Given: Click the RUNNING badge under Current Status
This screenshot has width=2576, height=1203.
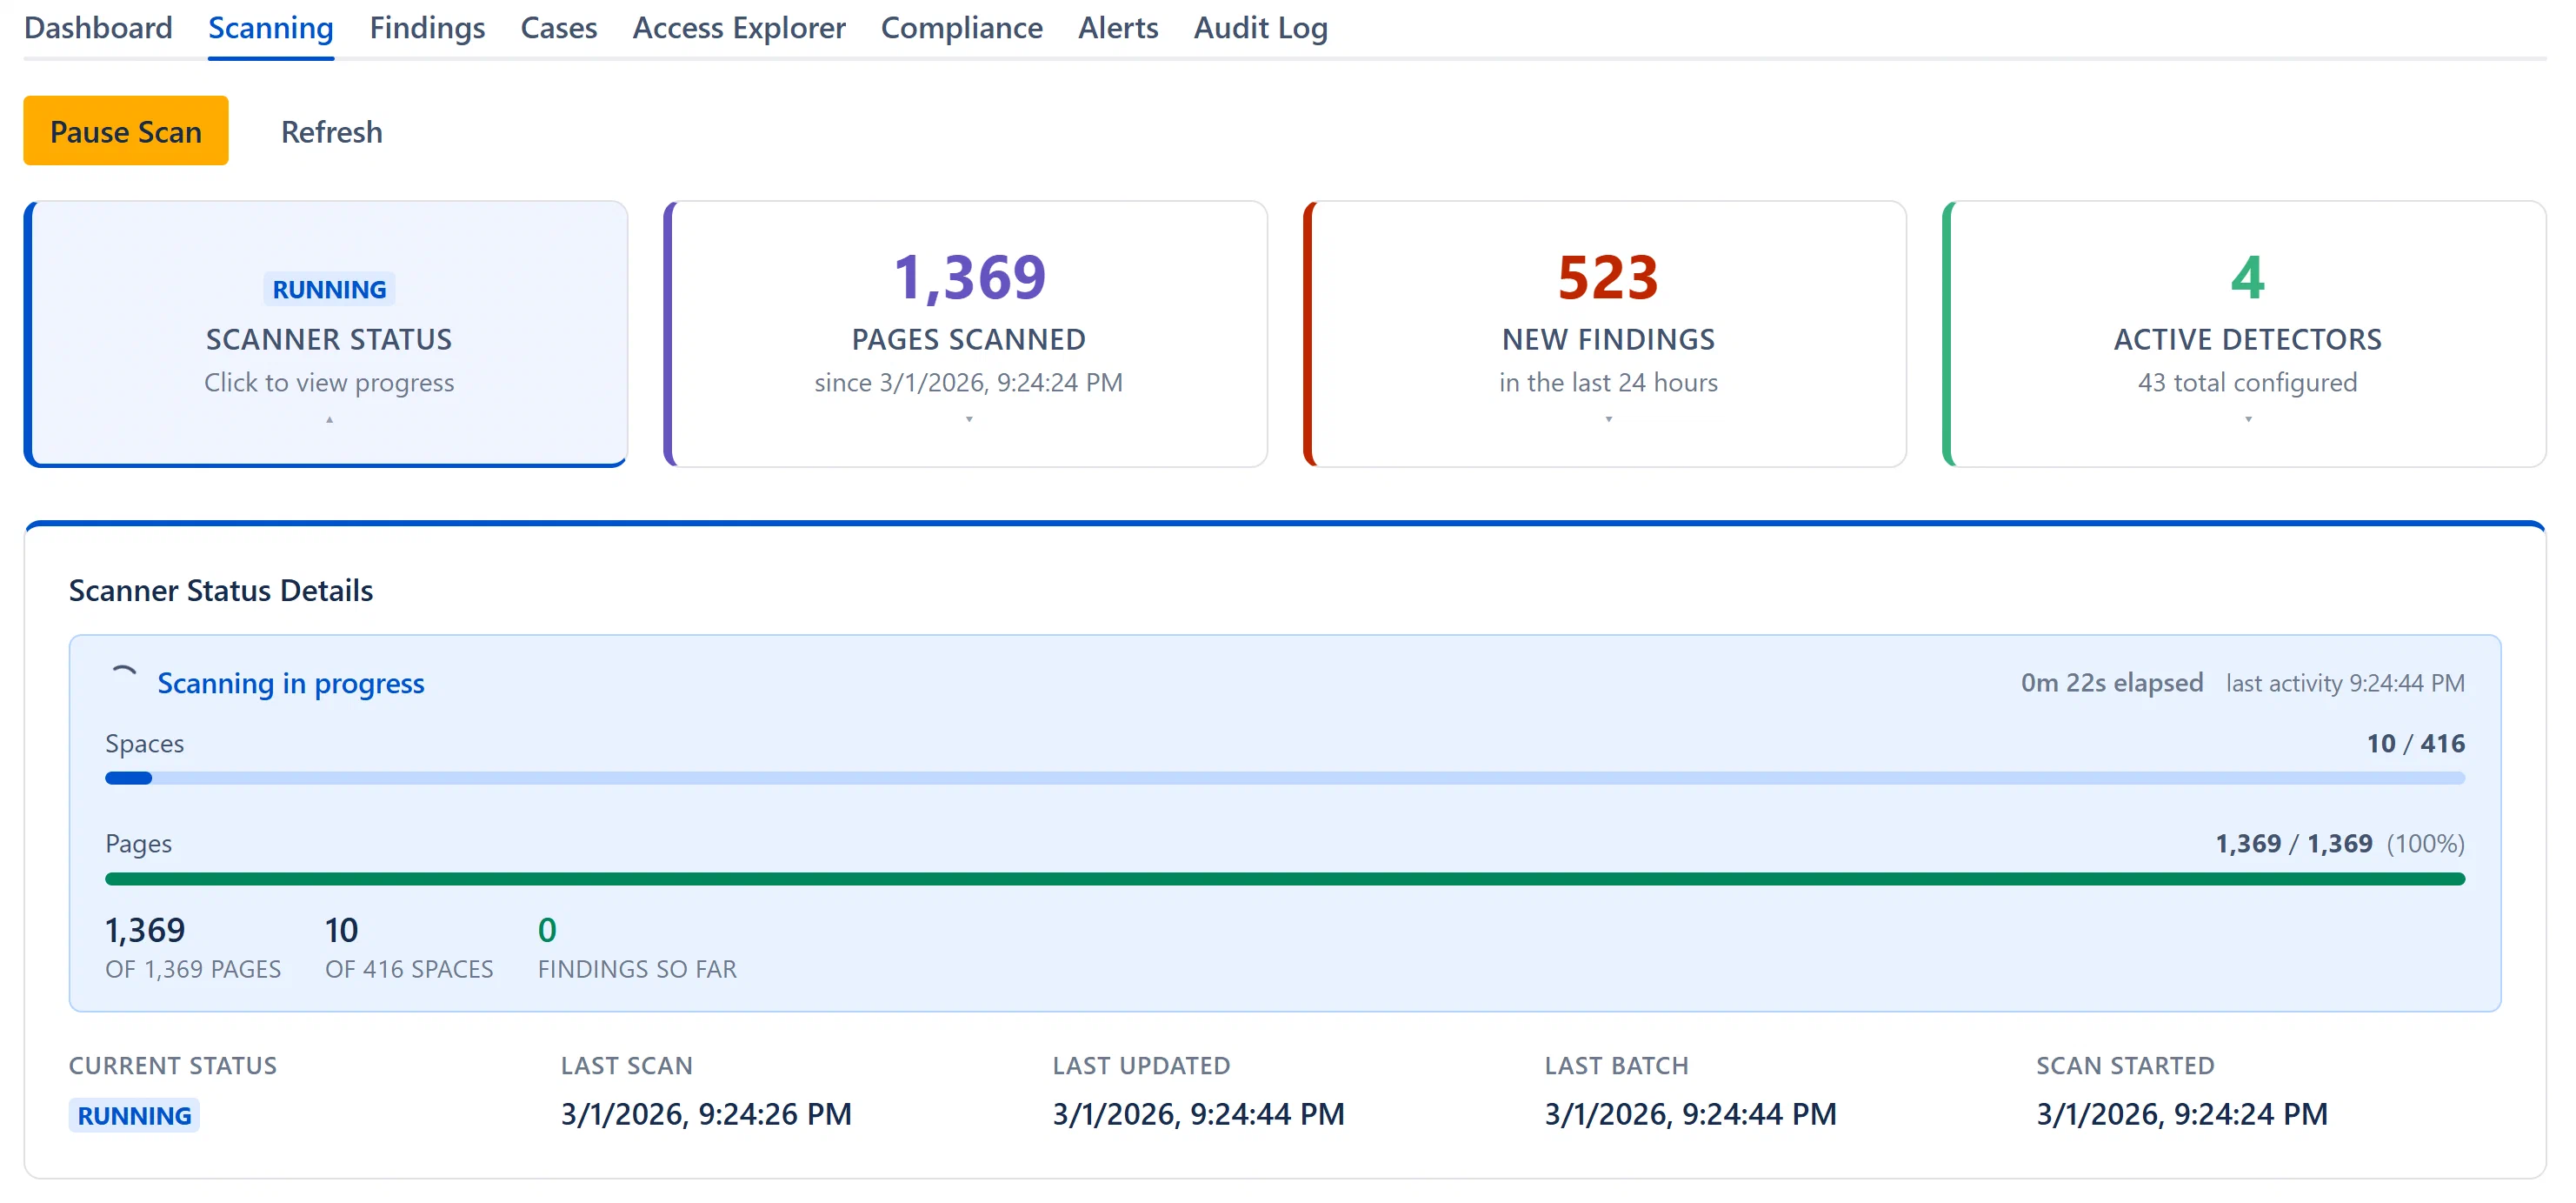Looking at the screenshot, I should click(x=134, y=1115).
